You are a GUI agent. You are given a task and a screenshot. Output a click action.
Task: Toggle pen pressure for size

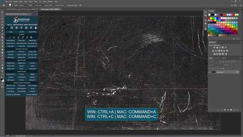80,5
